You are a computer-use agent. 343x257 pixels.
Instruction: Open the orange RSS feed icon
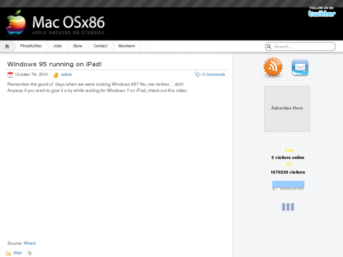coord(273,67)
